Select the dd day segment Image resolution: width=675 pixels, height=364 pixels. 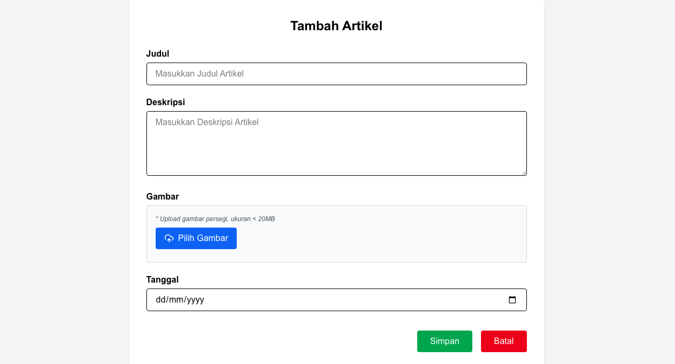click(161, 300)
